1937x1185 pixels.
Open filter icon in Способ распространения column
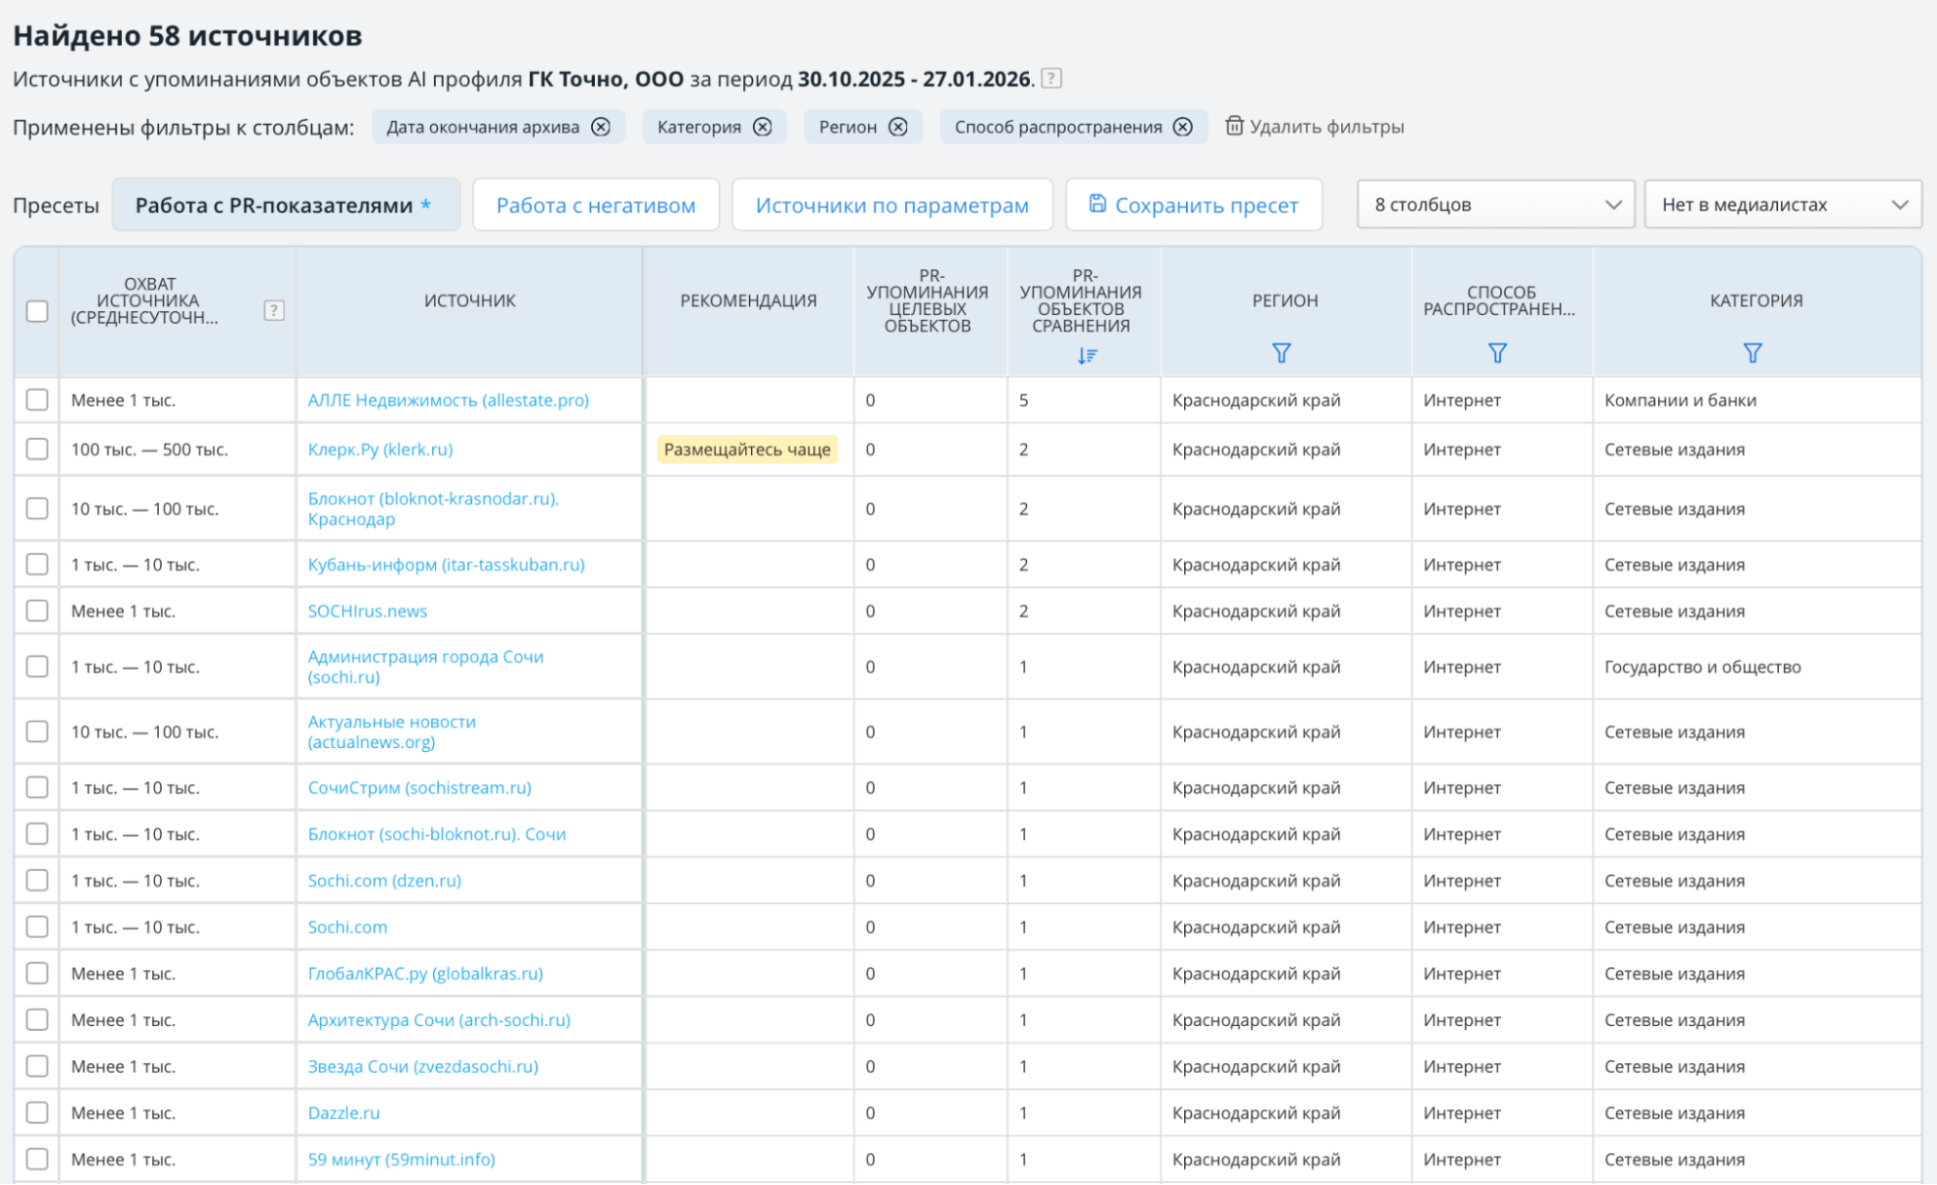coord(1497,353)
